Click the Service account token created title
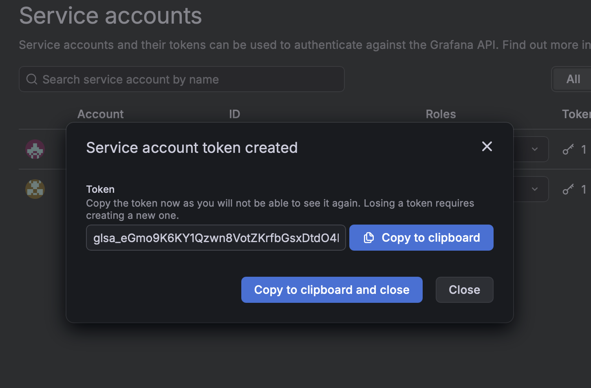591x388 pixels. [192, 148]
